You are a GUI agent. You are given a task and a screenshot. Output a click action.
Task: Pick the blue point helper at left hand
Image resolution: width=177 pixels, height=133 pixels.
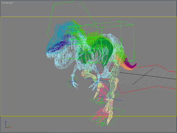[73, 81]
